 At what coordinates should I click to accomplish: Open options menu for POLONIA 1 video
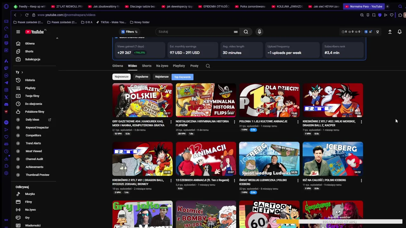(298, 122)
